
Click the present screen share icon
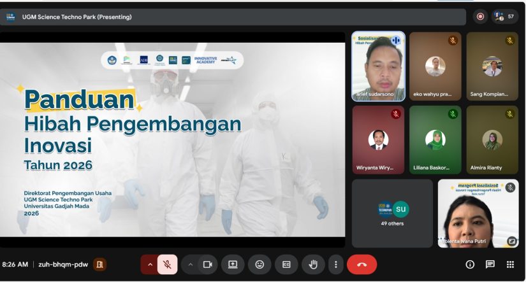tap(233, 264)
